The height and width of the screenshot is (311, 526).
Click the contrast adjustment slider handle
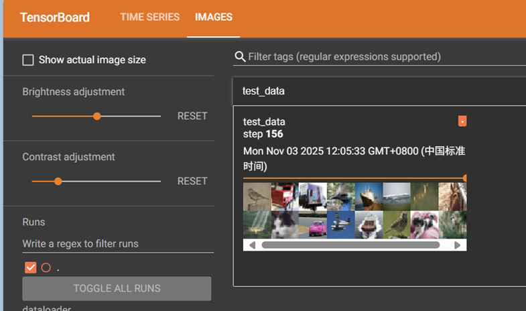(x=58, y=181)
